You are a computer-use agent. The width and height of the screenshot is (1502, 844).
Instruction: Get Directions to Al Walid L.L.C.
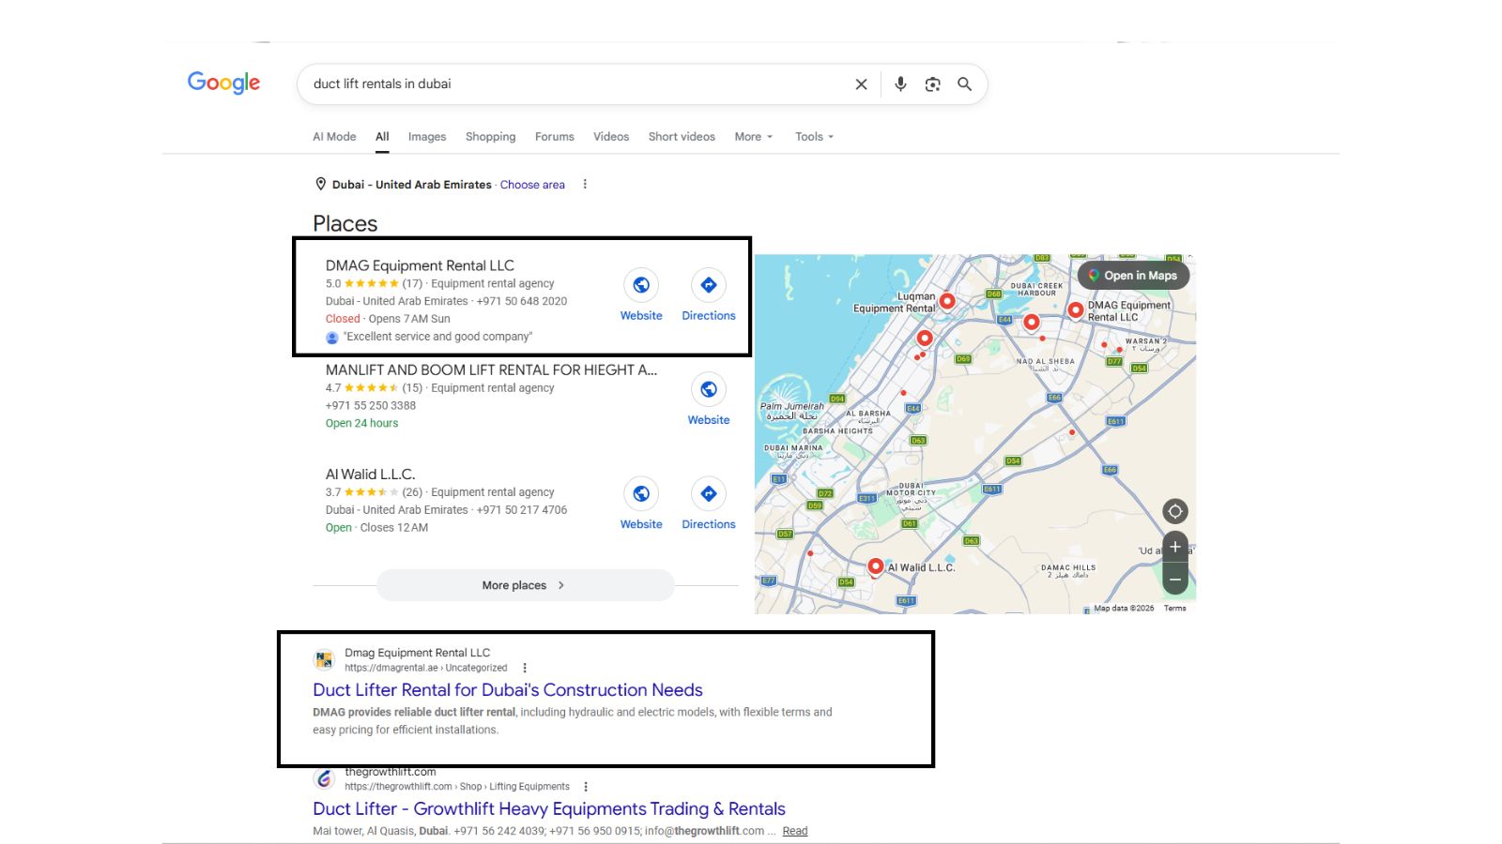(709, 493)
